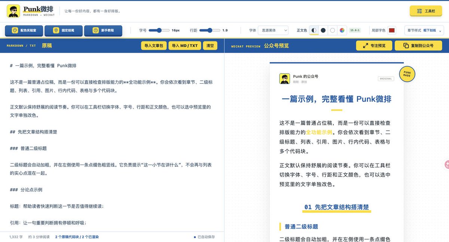Screen dimensions: 449x242
Task: Open the 字体 dropdown showing 思源黑体
Action: click(273, 30)
